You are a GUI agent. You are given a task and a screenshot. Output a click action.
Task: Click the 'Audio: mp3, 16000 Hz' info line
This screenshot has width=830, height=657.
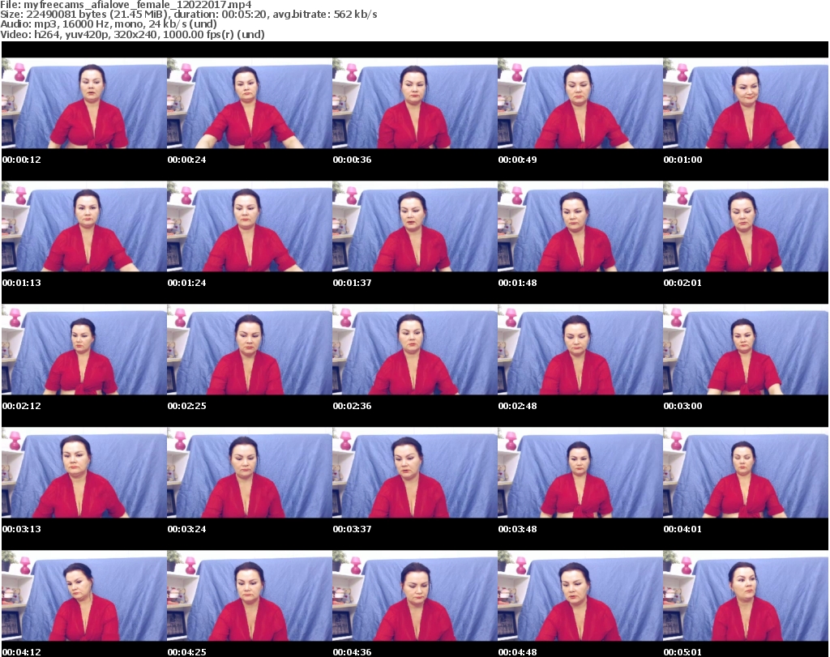tap(109, 24)
